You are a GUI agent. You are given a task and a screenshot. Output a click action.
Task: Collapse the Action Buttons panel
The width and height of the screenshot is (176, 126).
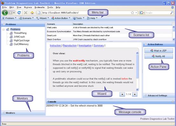(146, 45)
